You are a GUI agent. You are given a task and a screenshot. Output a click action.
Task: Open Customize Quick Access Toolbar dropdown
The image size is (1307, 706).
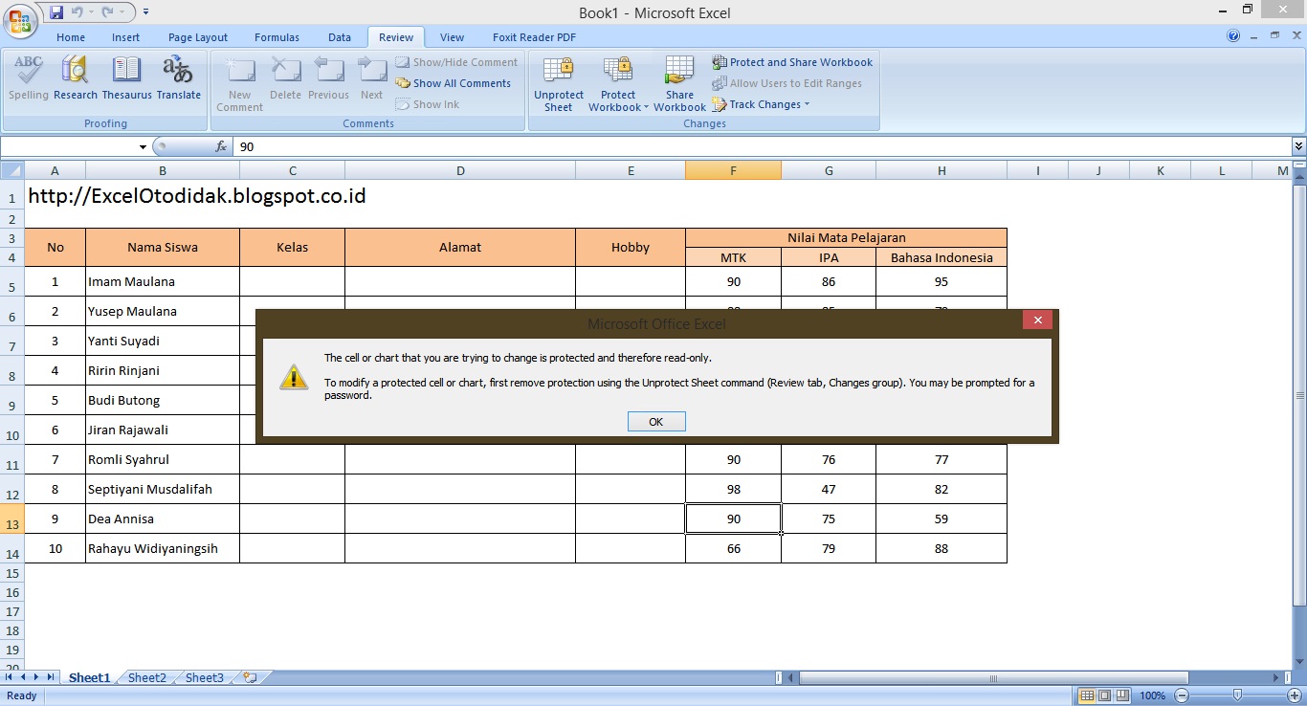[x=145, y=12]
